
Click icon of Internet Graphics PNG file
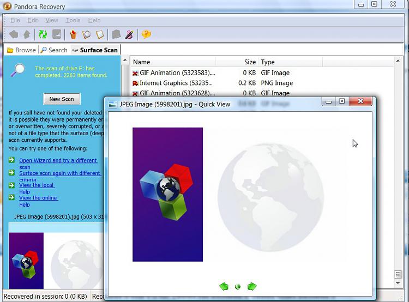click(x=135, y=83)
